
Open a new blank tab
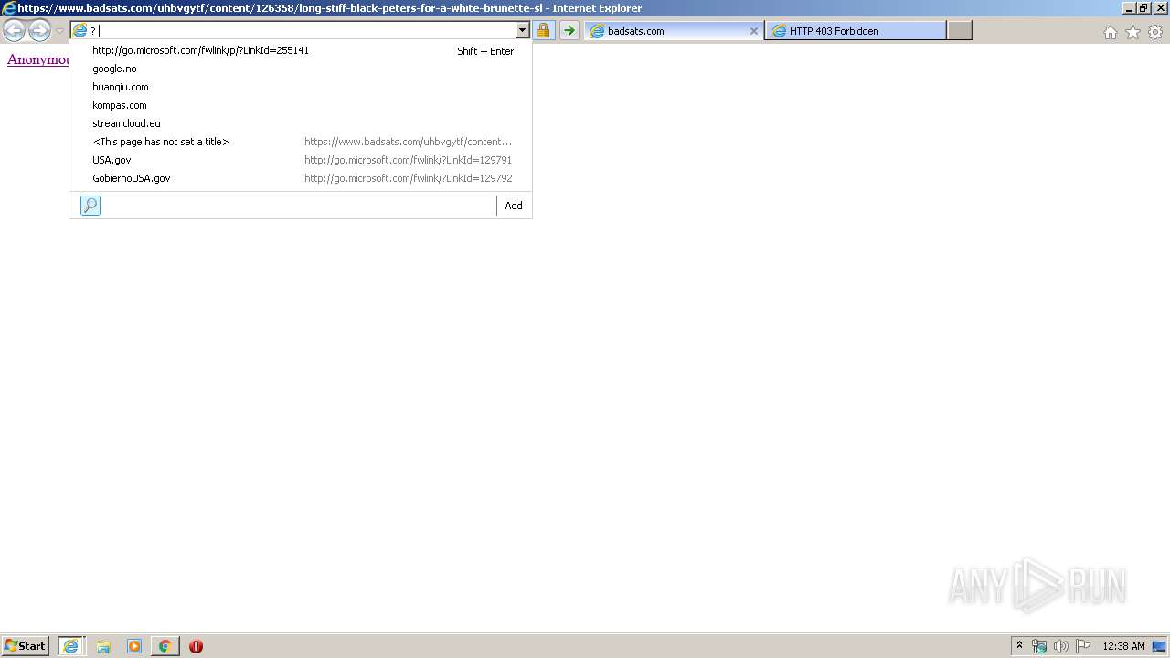pos(959,30)
